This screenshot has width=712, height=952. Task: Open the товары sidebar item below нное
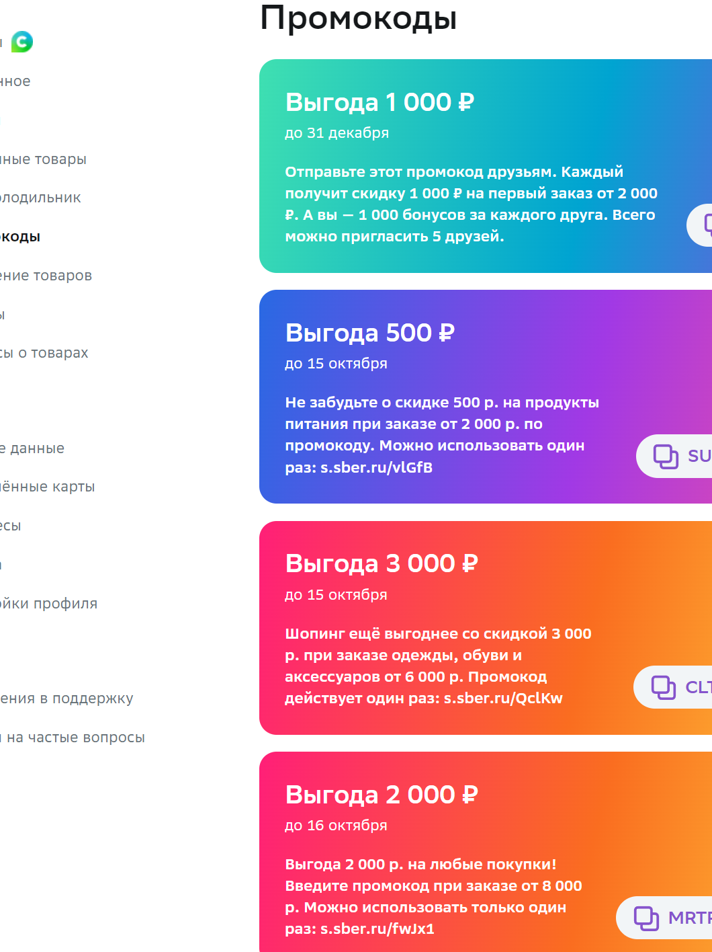pos(43,159)
